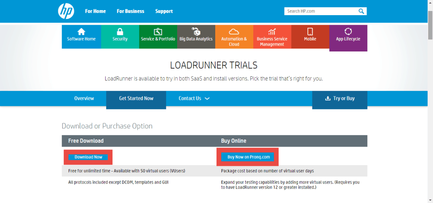
Task: Click the Service & Portfolio label text
Action: (x=158, y=39)
